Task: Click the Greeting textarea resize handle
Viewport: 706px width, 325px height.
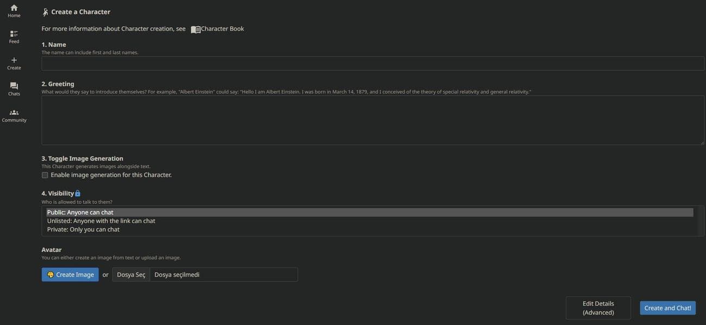Action: tap(702, 142)
